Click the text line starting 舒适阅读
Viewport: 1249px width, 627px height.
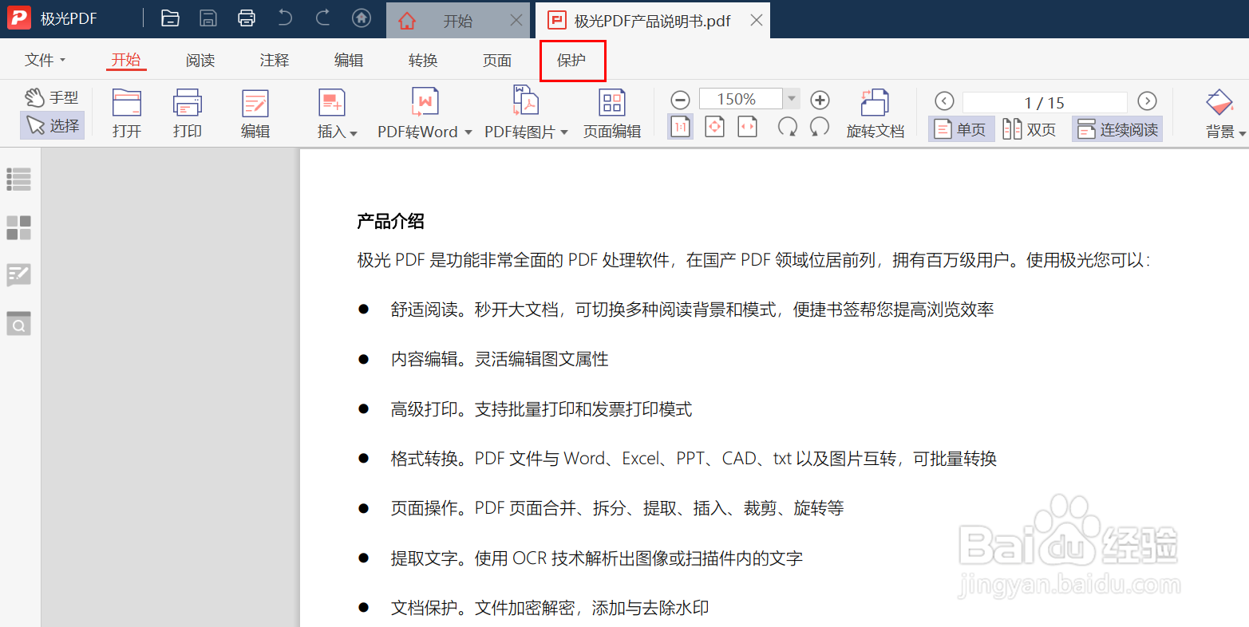(692, 310)
